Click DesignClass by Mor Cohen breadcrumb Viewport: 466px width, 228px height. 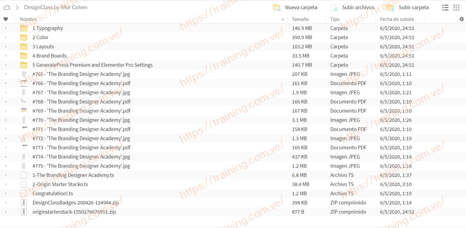pyautogui.click(x=55, y=7)
